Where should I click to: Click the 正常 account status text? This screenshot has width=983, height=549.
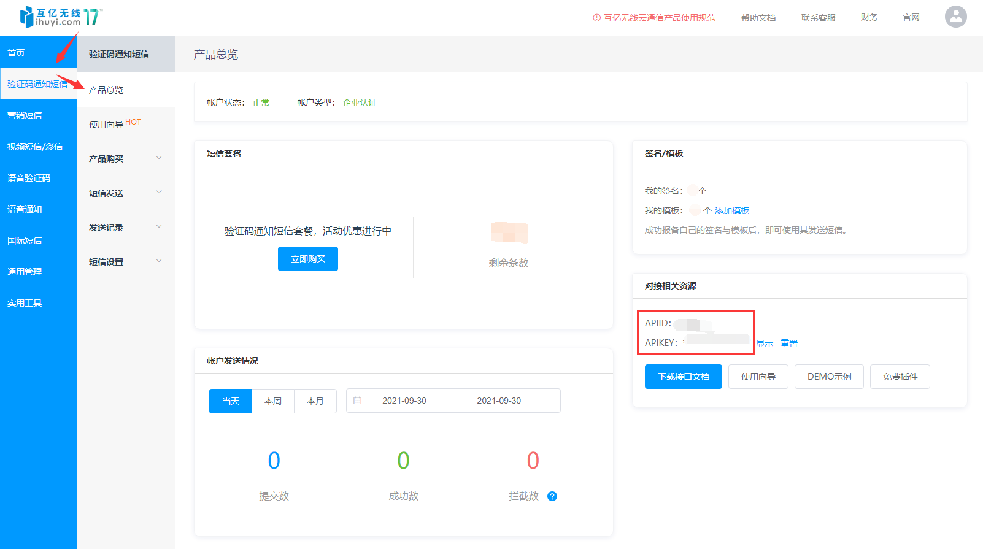(261, 102)
